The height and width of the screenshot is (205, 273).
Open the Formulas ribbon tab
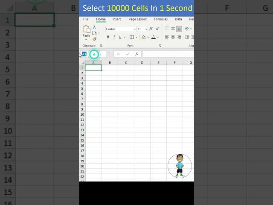coord(161,19)
